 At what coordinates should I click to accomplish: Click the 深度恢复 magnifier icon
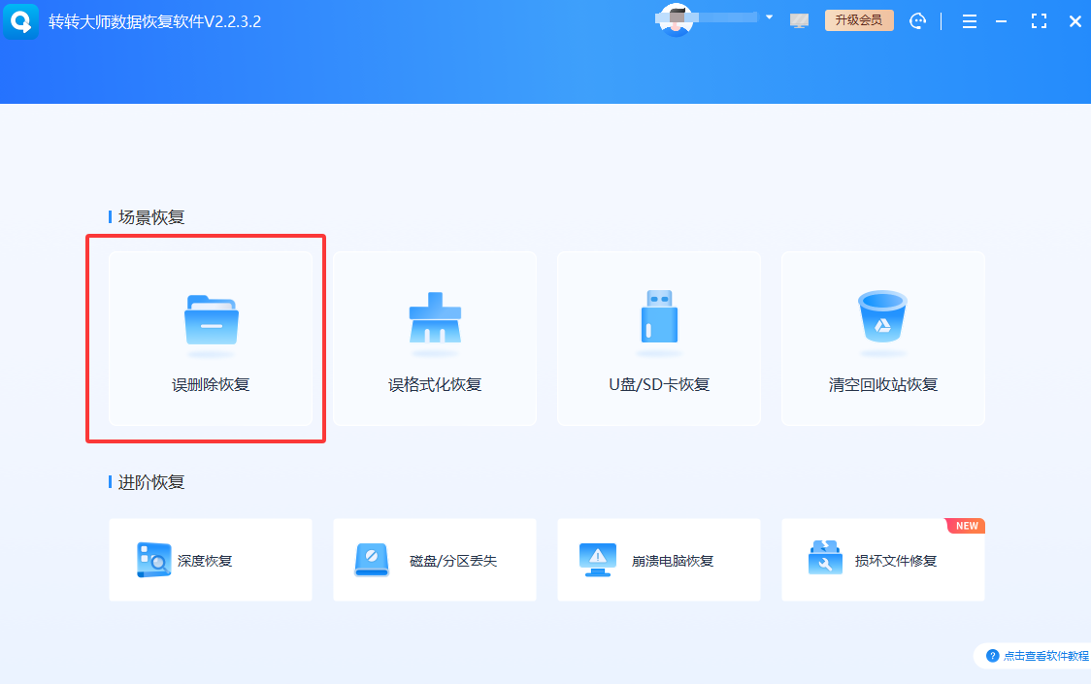point(153,560)
